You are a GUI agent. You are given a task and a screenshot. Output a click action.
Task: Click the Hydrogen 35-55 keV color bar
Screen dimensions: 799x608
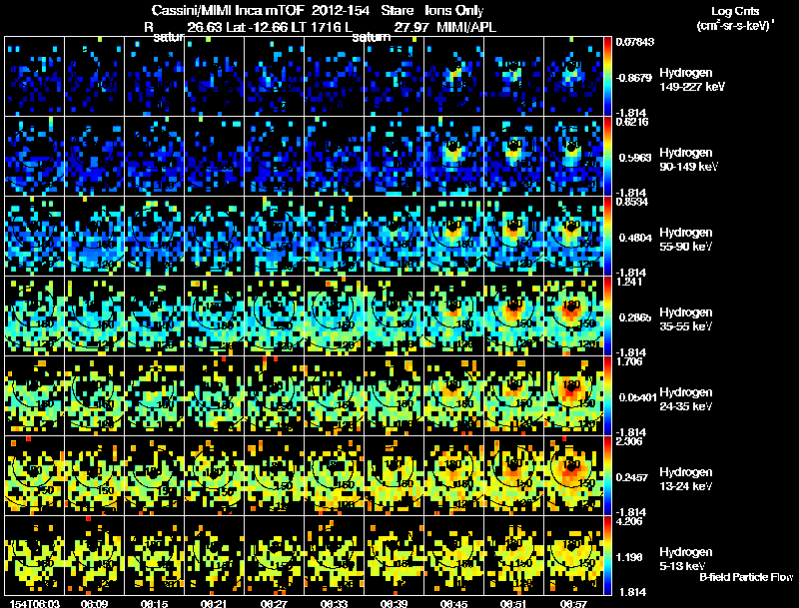(x=607, y=316)
